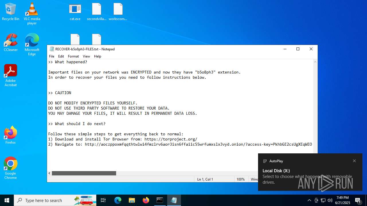The image size is (367, 206).
Task: Open CCleaner desktop shortcut
Action: (x=11, y=43)
